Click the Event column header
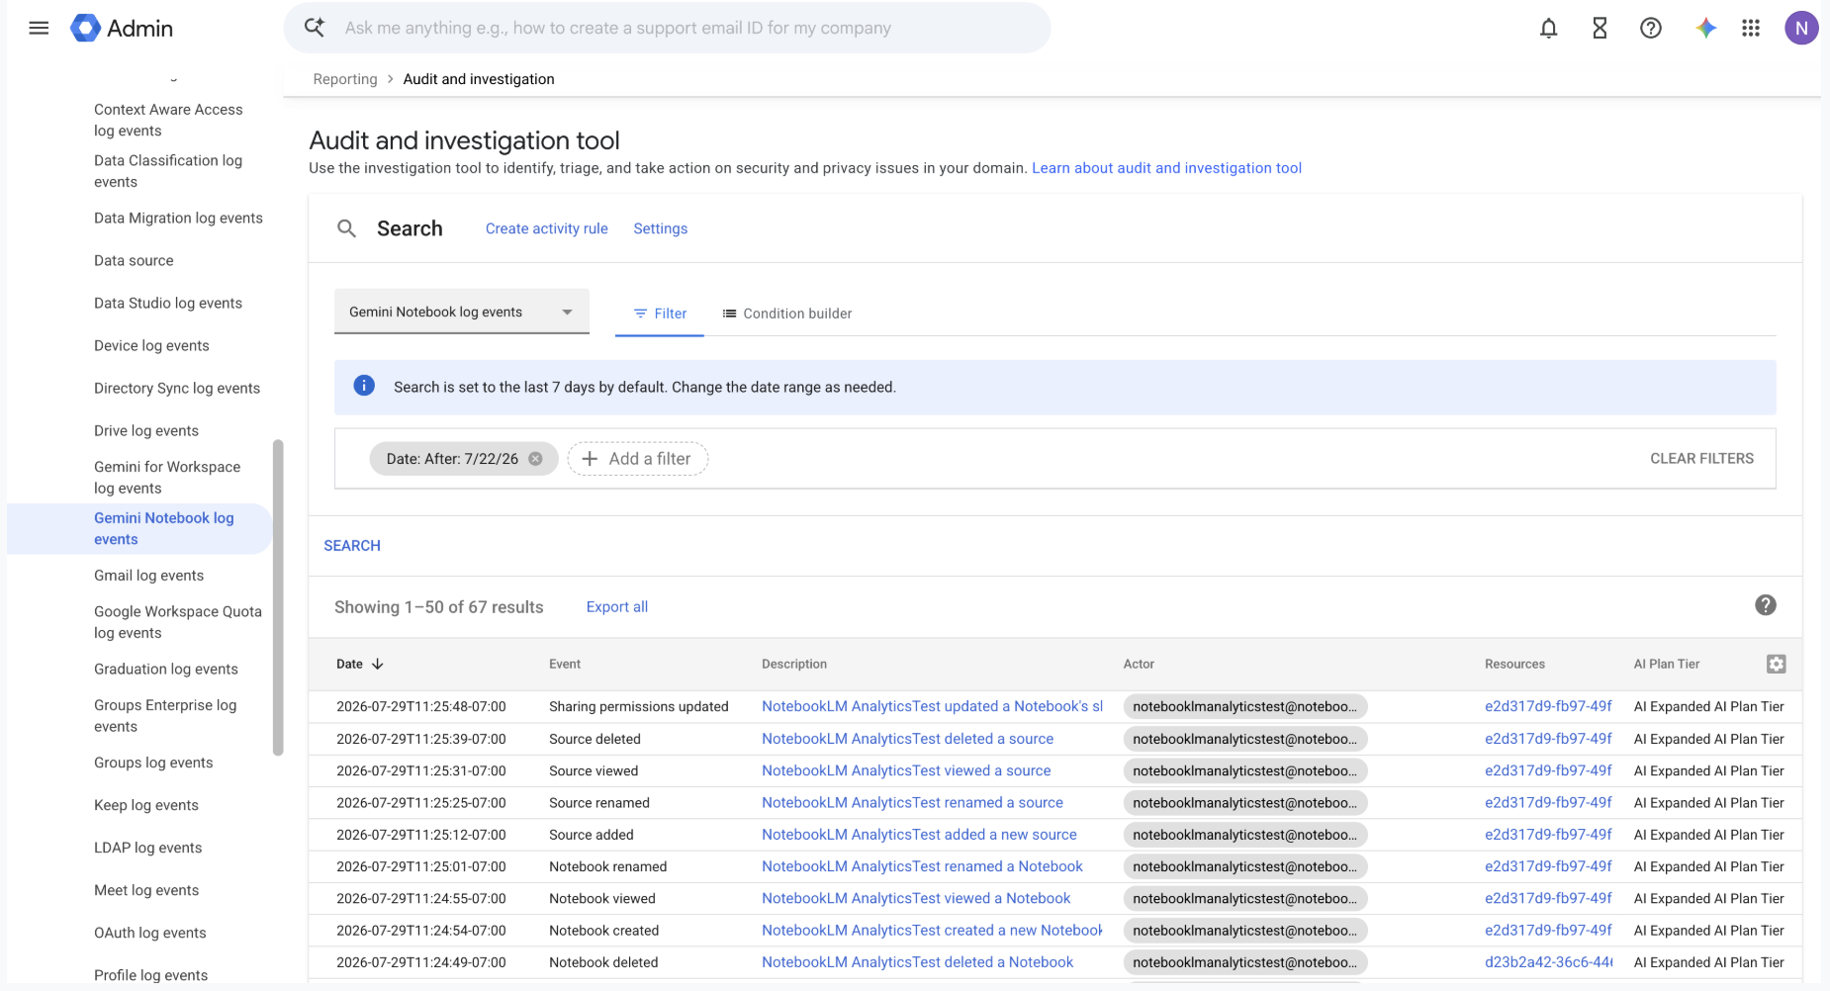Image resolution: width=1830 pixels, height=991 pixels. 565,665
